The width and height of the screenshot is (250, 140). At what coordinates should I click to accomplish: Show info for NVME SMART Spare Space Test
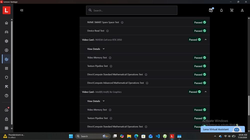tap(122, 22)
